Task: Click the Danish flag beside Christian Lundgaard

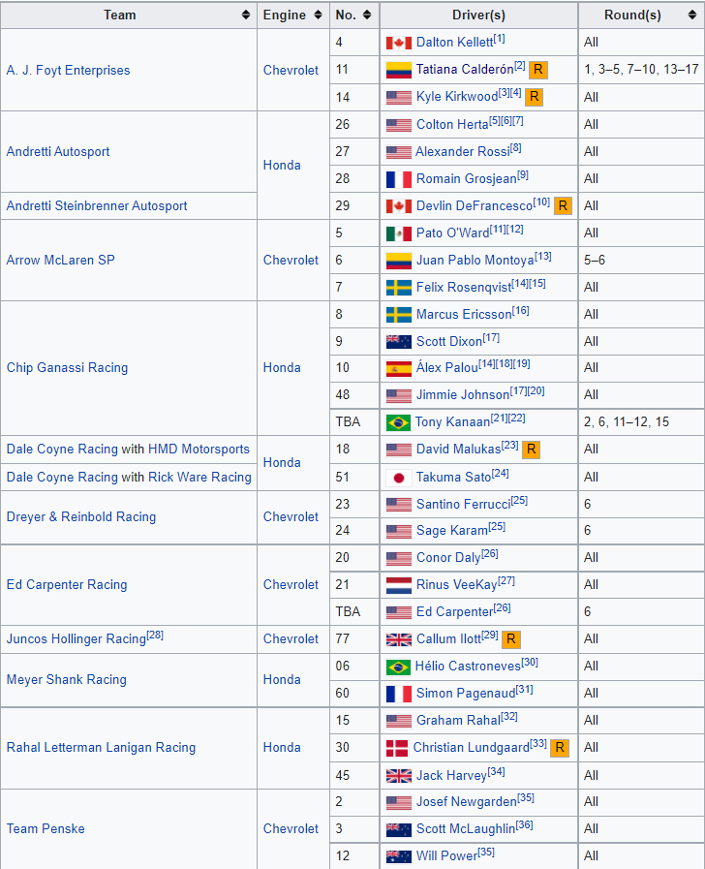Action: [x=397, y=748]
